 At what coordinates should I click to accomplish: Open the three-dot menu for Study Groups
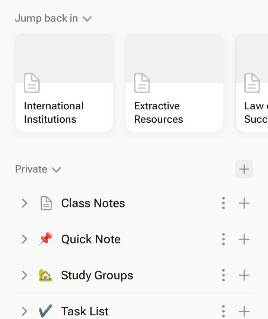coord(223,275)
